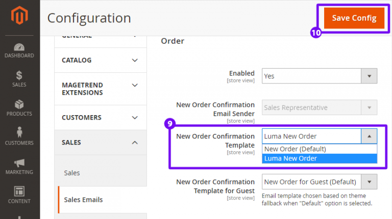The height and width of the screenshot is (219, 392).
Task: Open the Enabled Yes dropdown
Action: click(x=320, y=76)
